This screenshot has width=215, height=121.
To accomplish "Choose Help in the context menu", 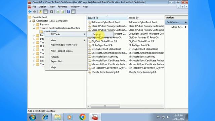I will (66, 67).
